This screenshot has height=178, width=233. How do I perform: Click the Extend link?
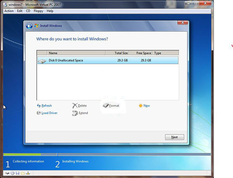[83, 113]
